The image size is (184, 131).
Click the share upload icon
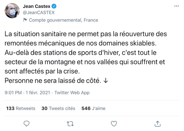tap(157, 123)
